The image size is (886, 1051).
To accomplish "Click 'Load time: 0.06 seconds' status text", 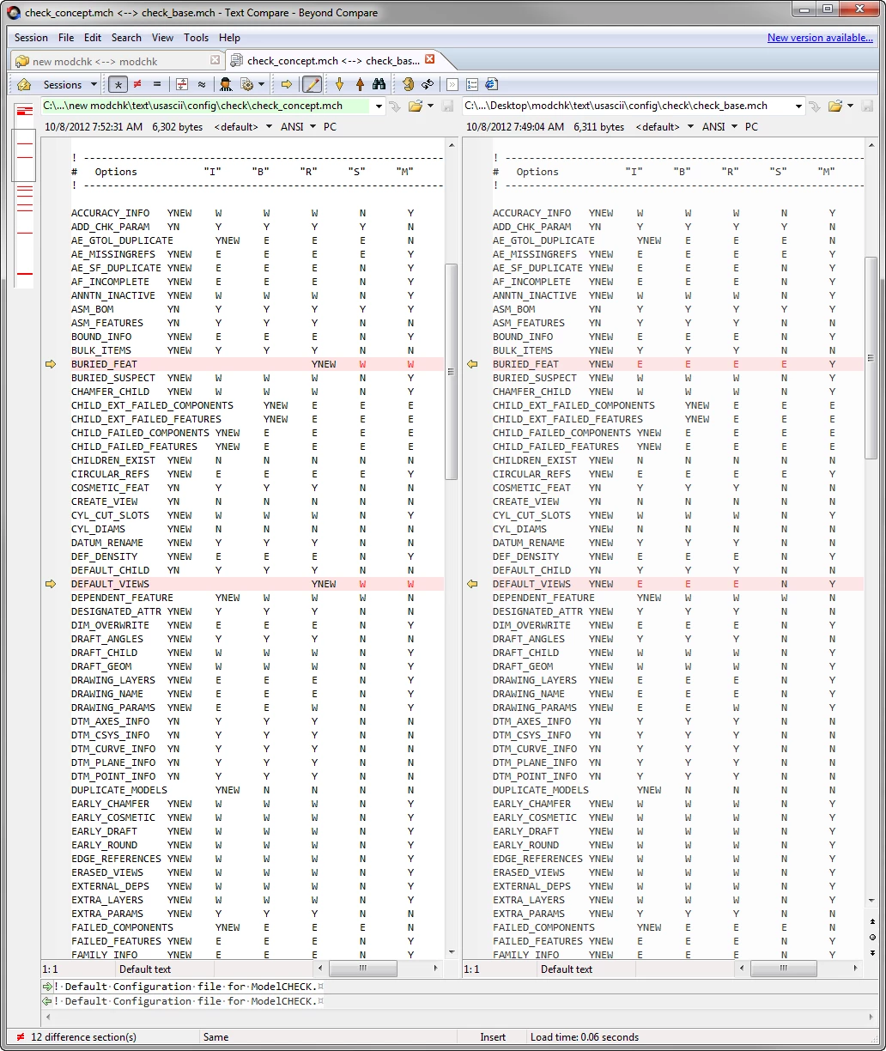I will [x=585, y=1037].
